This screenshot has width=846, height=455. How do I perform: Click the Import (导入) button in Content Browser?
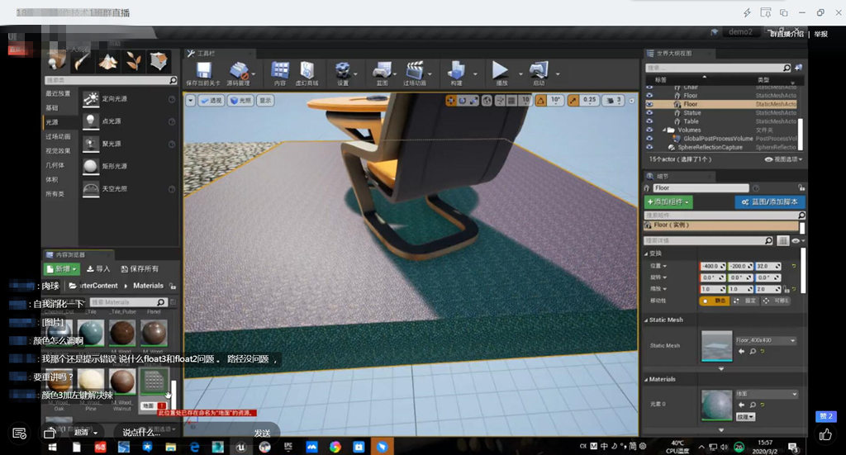[x=98, y=269]
